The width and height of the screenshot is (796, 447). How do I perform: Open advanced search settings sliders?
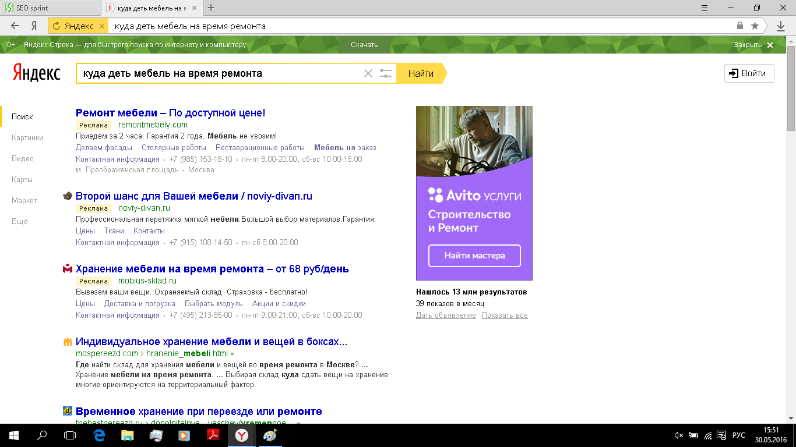(386, 73)
